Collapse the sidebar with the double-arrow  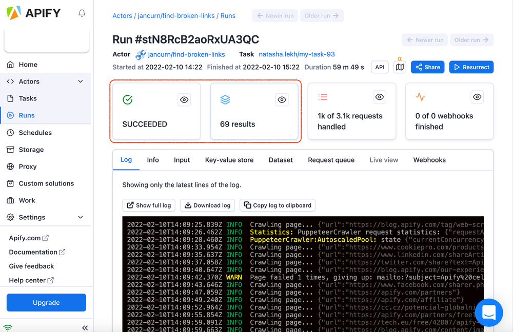(85, 327)
